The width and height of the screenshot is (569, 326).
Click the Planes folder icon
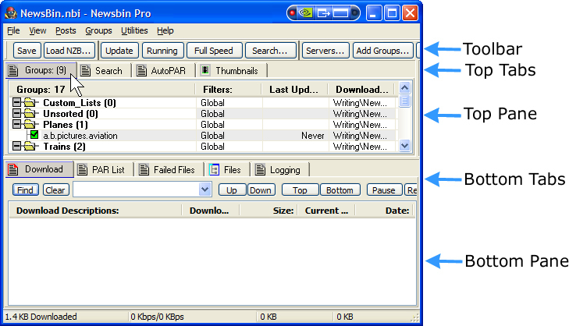tap(30, 124)
